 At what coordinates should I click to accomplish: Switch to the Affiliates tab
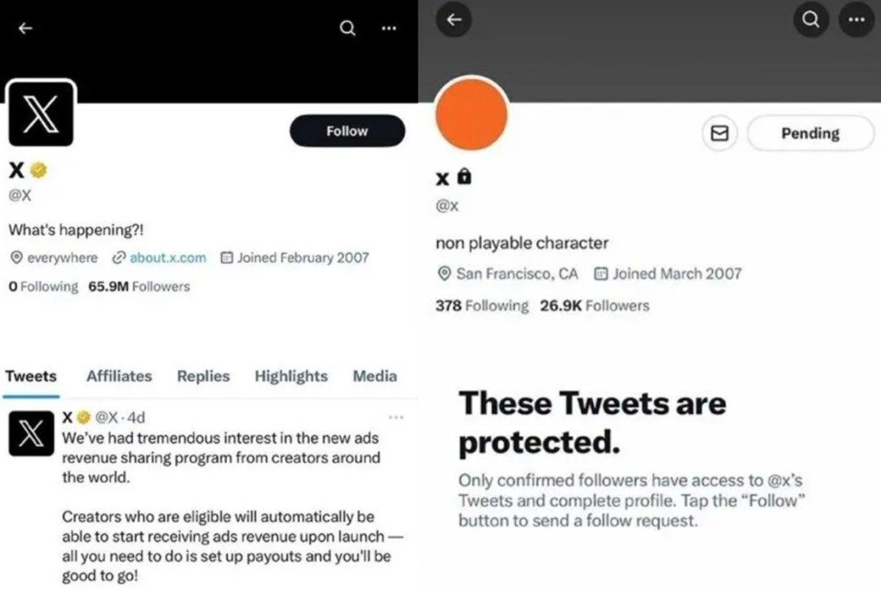[119, 376]
